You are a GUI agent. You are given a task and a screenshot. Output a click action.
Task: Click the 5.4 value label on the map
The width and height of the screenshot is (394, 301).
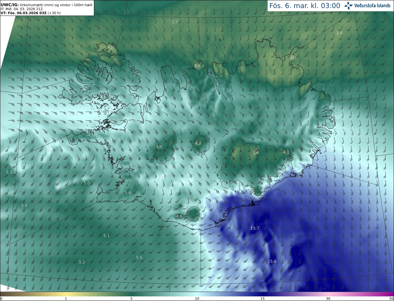click(128, 192)
